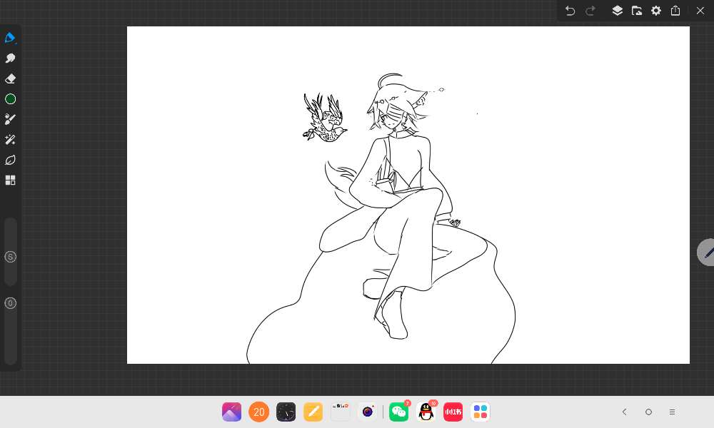Launch QQ penguin app in dock
This screenshot has width=714, height=428.
(x=426, y=412)
